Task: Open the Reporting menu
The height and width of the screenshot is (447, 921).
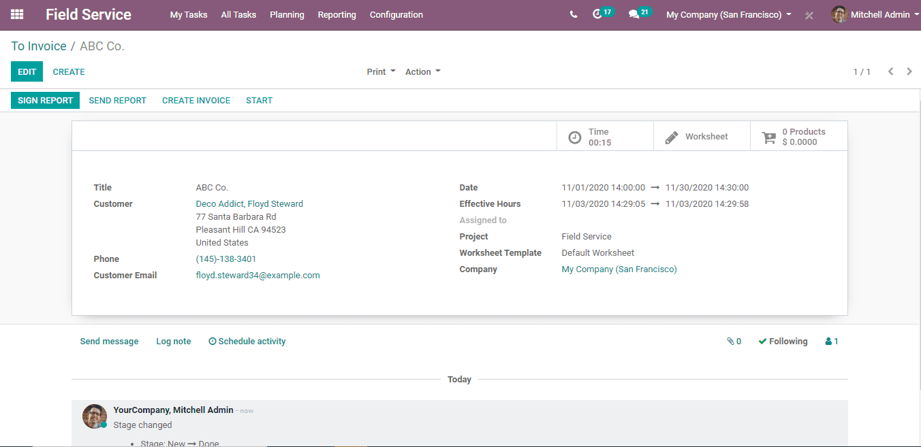Action: [337, 14]
